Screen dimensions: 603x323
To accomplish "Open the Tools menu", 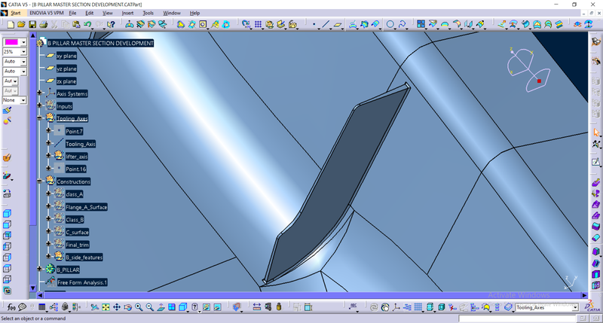I will coord(148,13).
